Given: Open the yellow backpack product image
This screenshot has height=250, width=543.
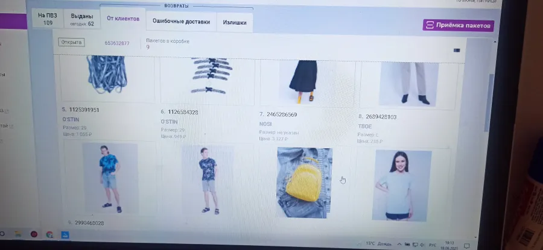Looking at the screenshot, I should 305,183.
